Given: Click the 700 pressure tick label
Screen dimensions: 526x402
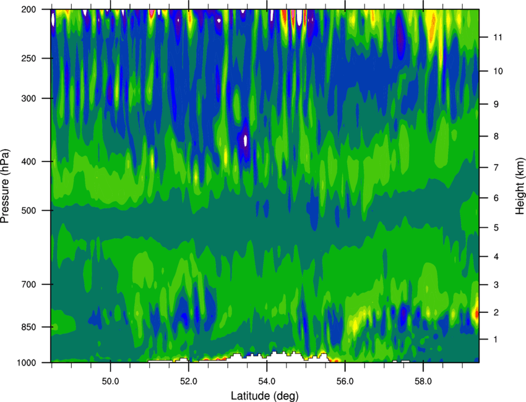Looking at the screenshot, I should (x=30, y=284).
